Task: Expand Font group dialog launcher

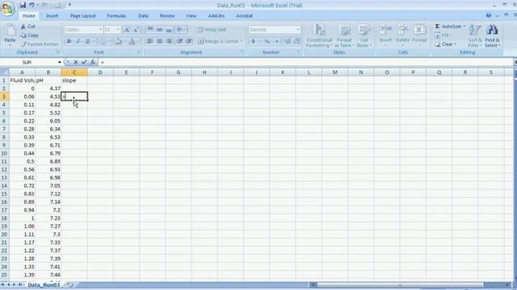Action: 139,52
